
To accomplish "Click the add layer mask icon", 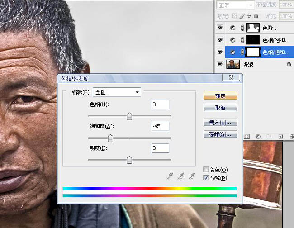I will click(247, 136).
